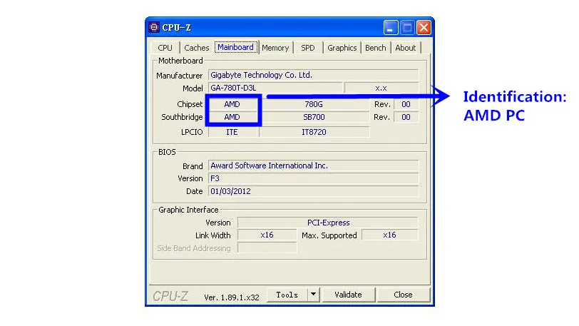Click the Chipset Rev. value 00

tap(406, 104)
